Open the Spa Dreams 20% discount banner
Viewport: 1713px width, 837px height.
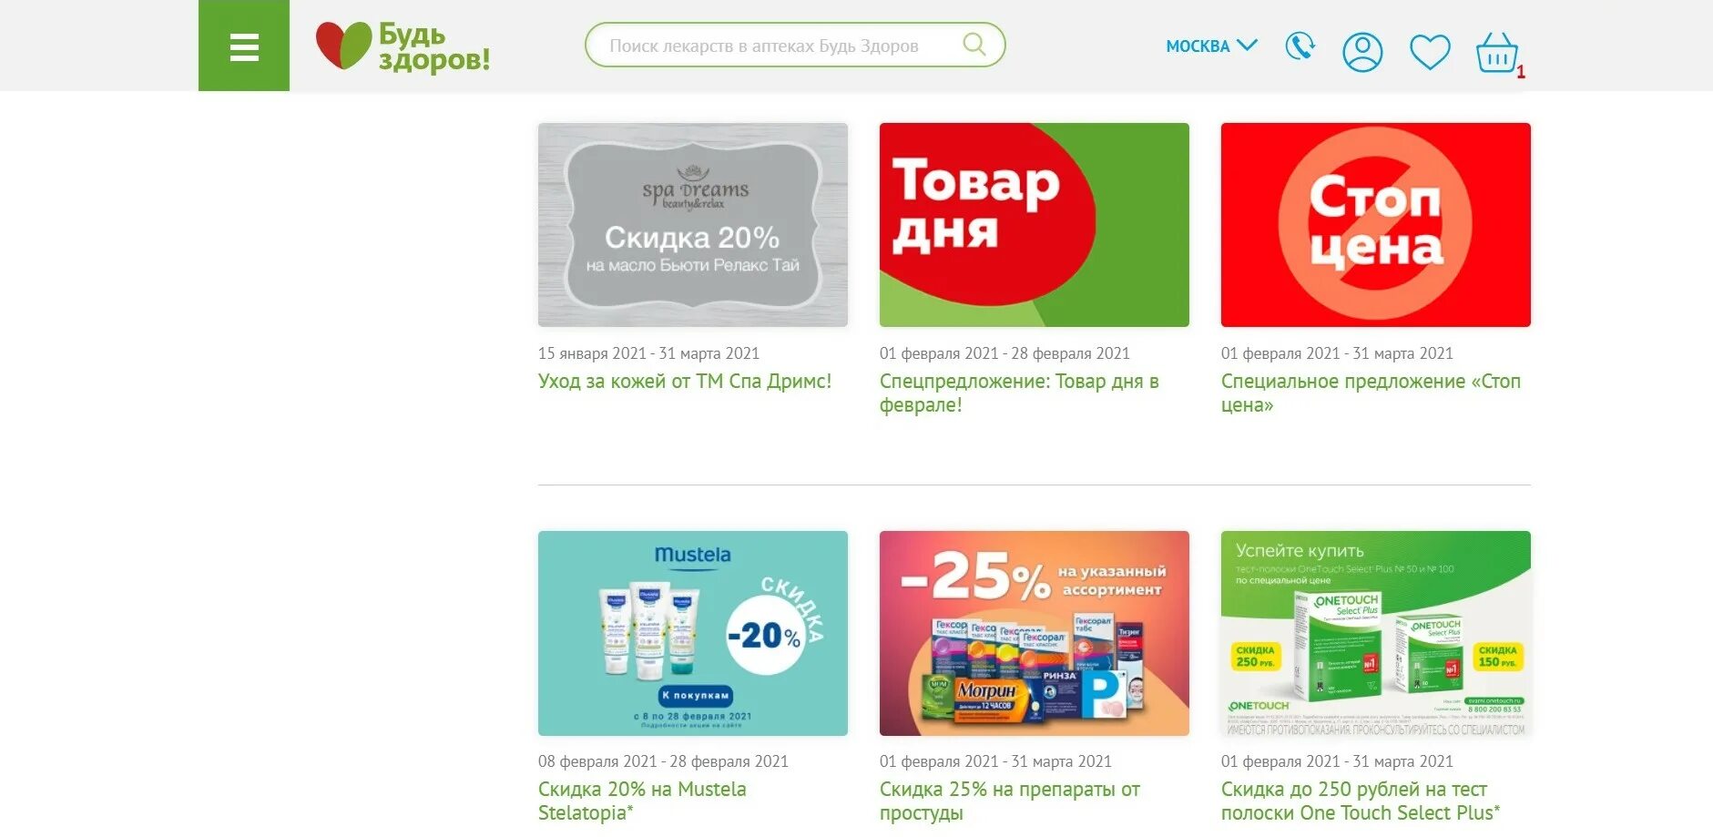point(692,225)
